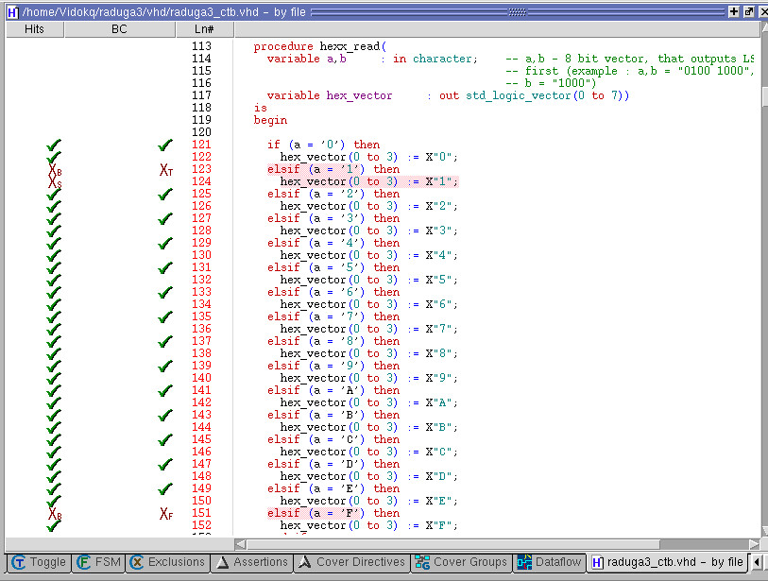Show the Cover Directives tab
This screenshot has width=768, height=581.
[x=351, y=562]
